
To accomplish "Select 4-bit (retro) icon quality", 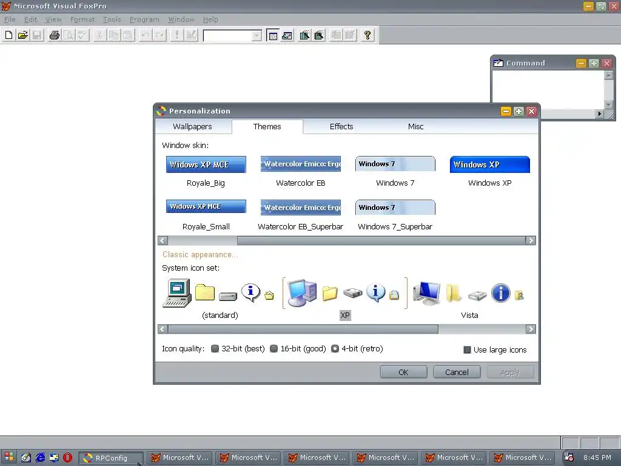I will click(x=357, y=349).
